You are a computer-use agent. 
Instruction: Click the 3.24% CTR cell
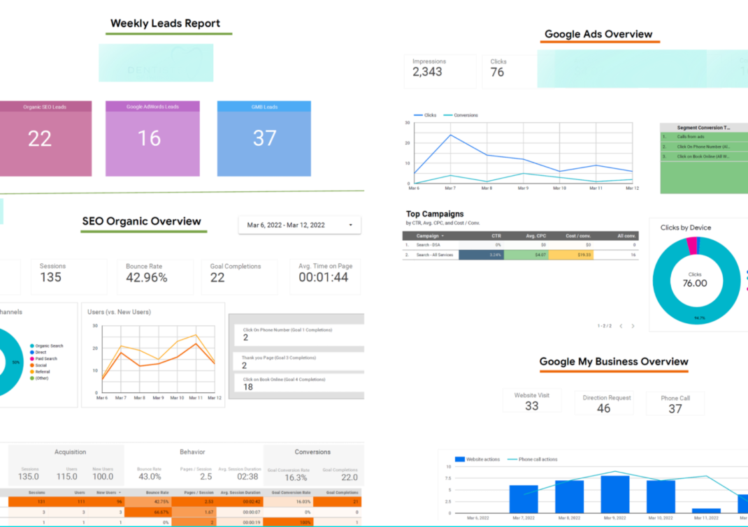[x=482, y=255]
